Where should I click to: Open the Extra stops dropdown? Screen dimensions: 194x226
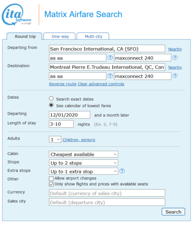tap(84, 171)
